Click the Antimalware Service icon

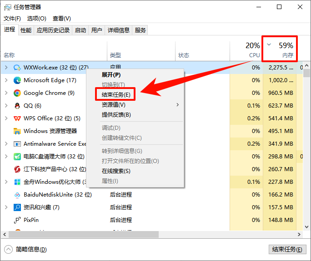tap(17, 144)
